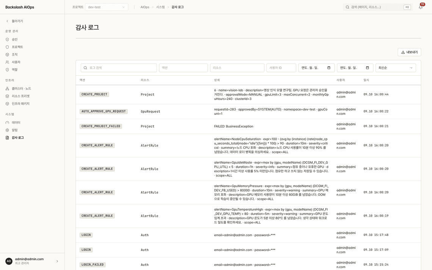The image size is (432, 270).
Task: Click the CREATE_PROJECT action tag
Action: click(94, 94)
